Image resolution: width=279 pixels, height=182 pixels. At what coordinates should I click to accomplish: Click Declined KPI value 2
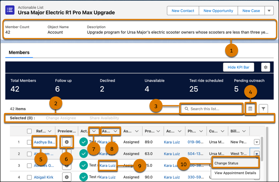pyautogui.click(x=102, y=89)
